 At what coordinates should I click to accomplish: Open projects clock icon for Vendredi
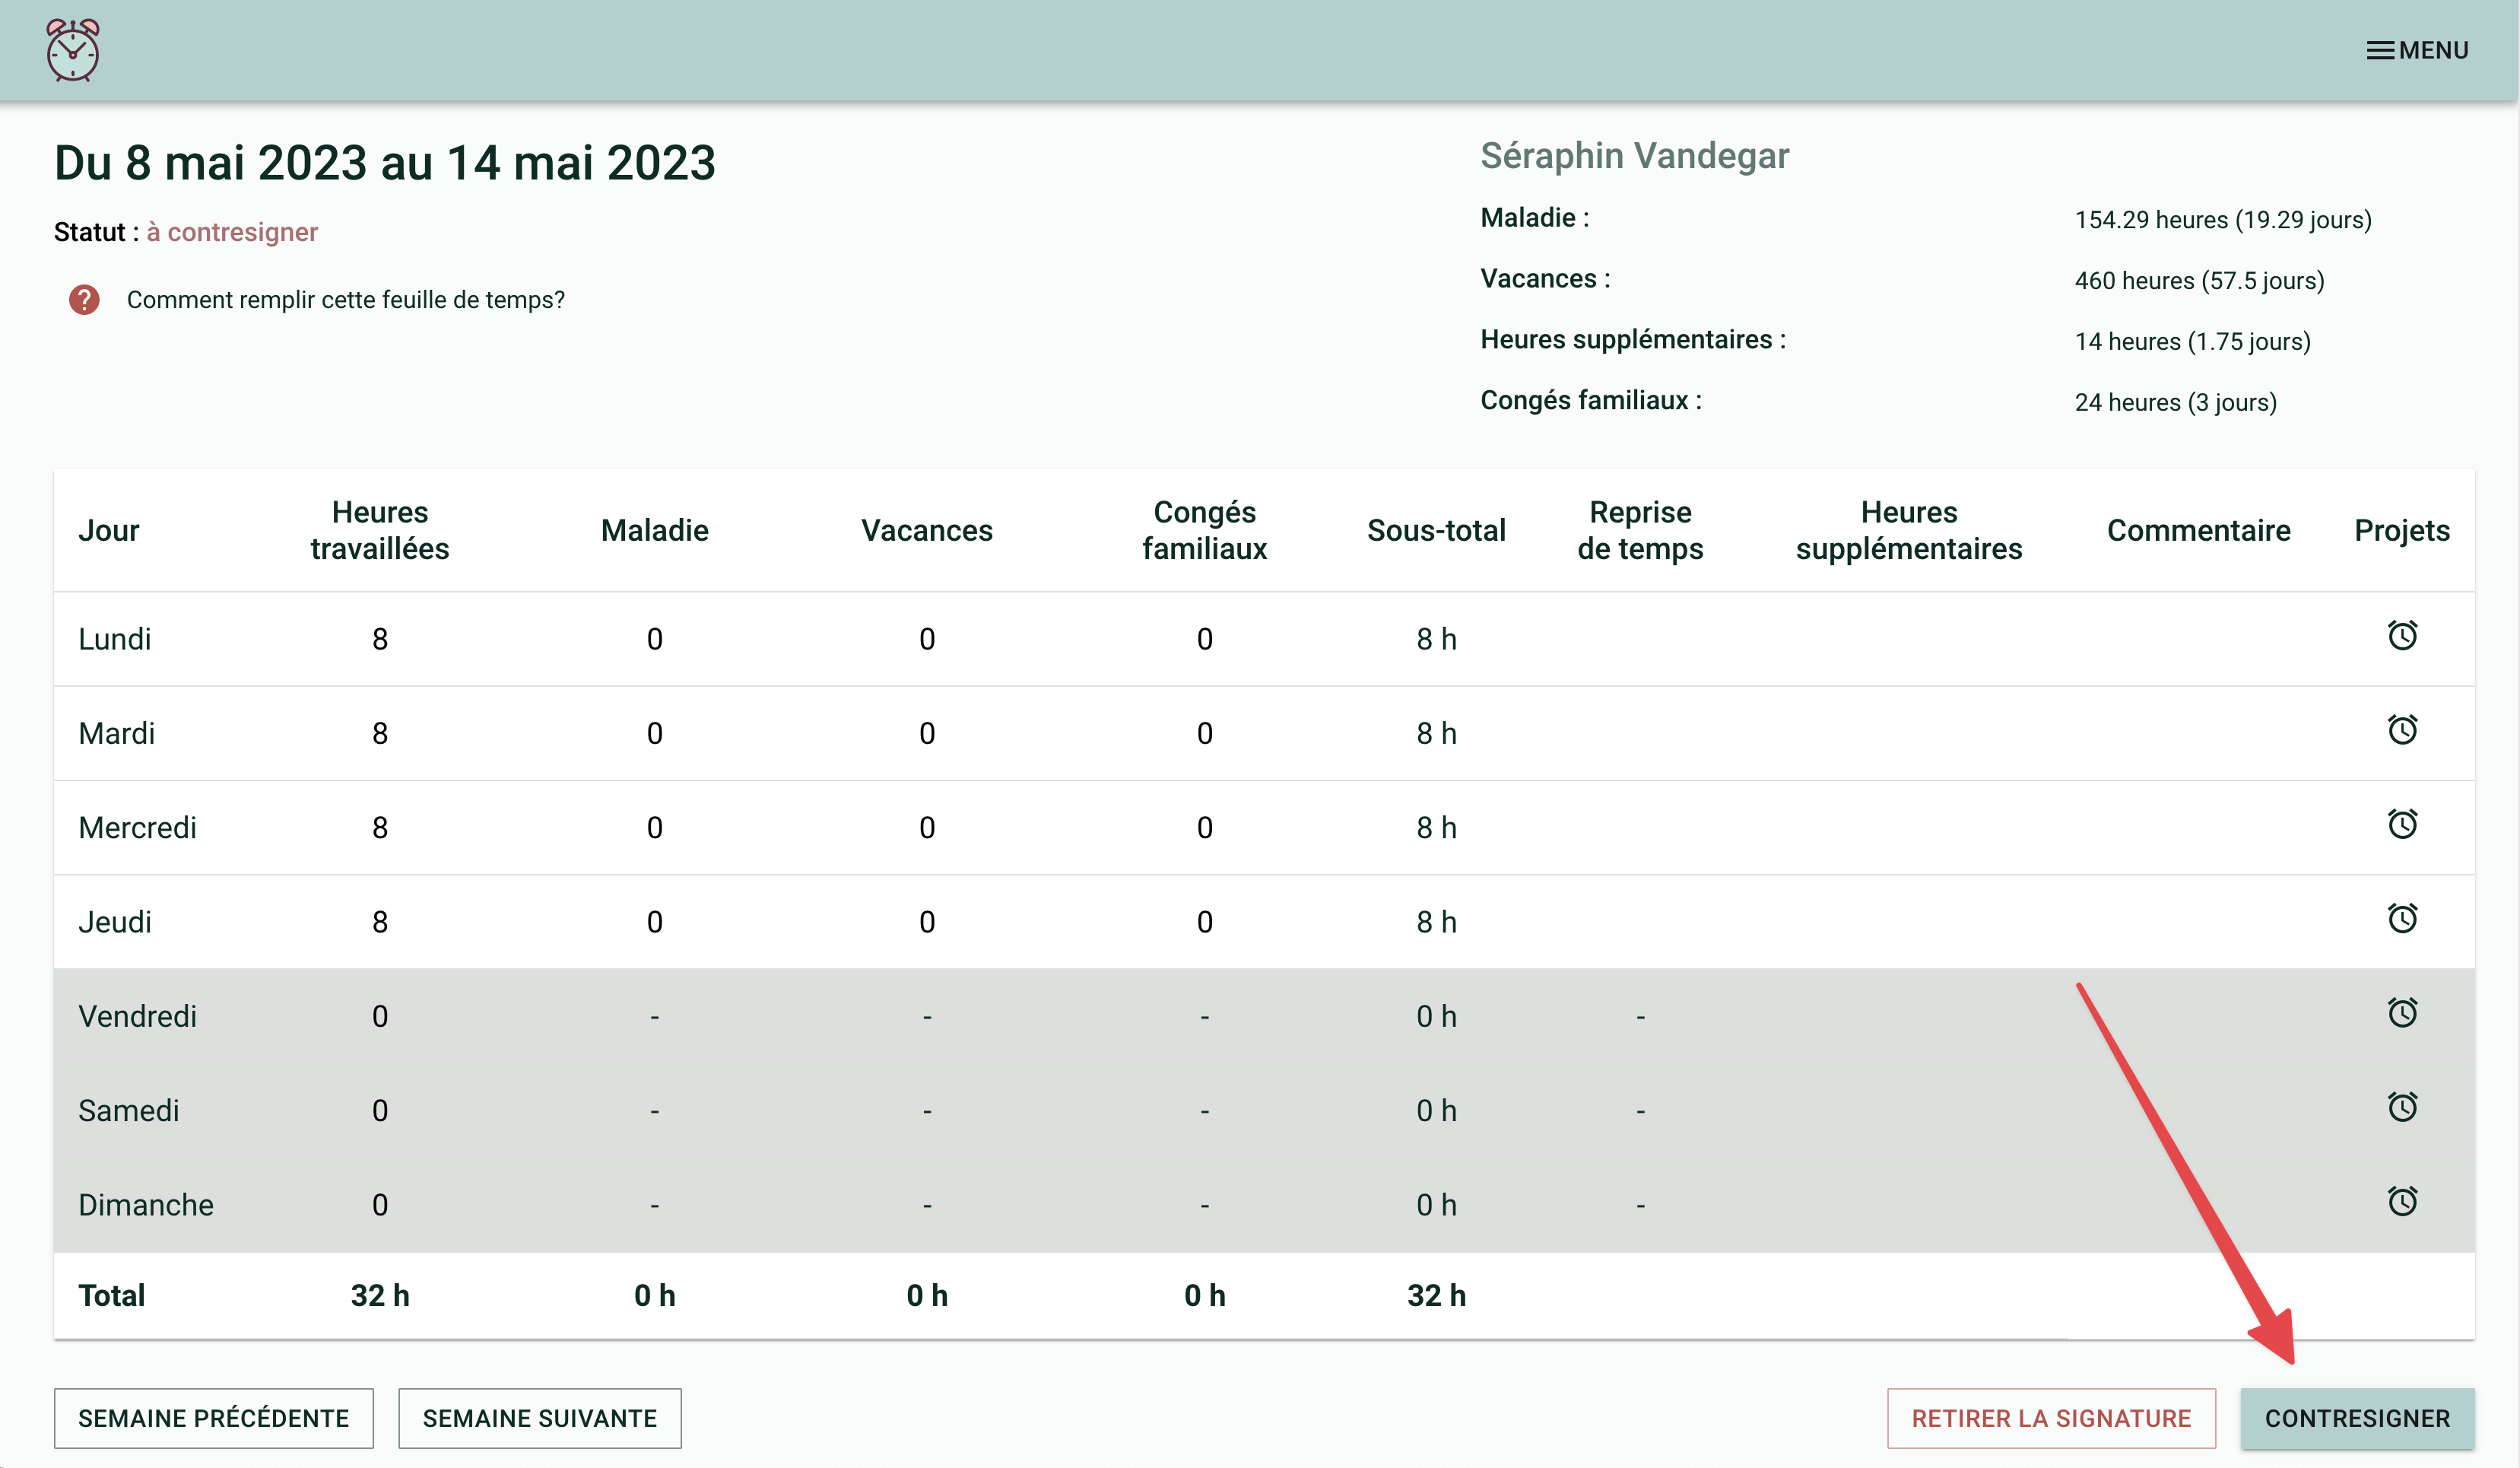point(2402,1013)
